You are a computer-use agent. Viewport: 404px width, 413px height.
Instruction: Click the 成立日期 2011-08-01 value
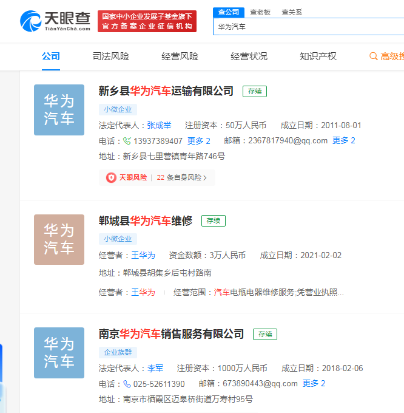coord(341,125)
